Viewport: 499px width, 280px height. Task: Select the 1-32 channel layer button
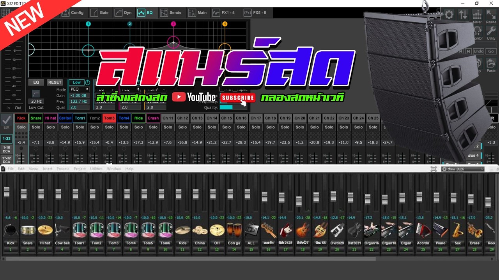[x=7, y=138]
